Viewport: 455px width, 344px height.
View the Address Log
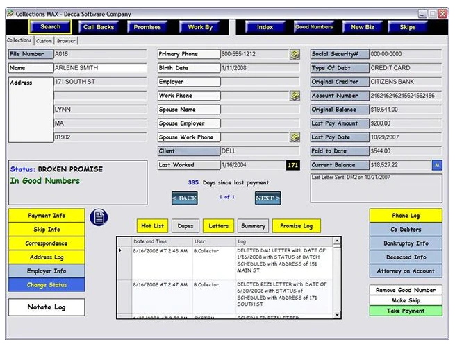47,257
